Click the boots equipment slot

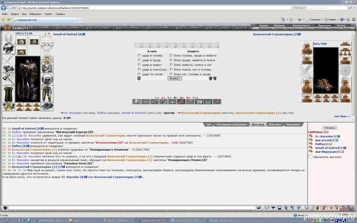(x=47, y=106)
